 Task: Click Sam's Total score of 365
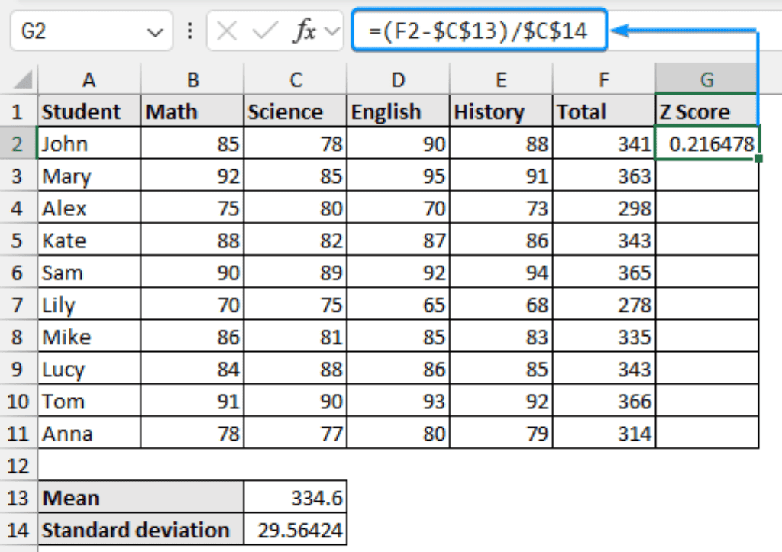click(603, 272)
